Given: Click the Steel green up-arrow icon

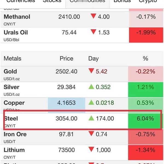Looking at the screenshot, I should pos(91,118).
